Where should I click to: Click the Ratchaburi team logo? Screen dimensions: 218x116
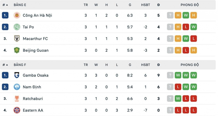click(17, 99)
